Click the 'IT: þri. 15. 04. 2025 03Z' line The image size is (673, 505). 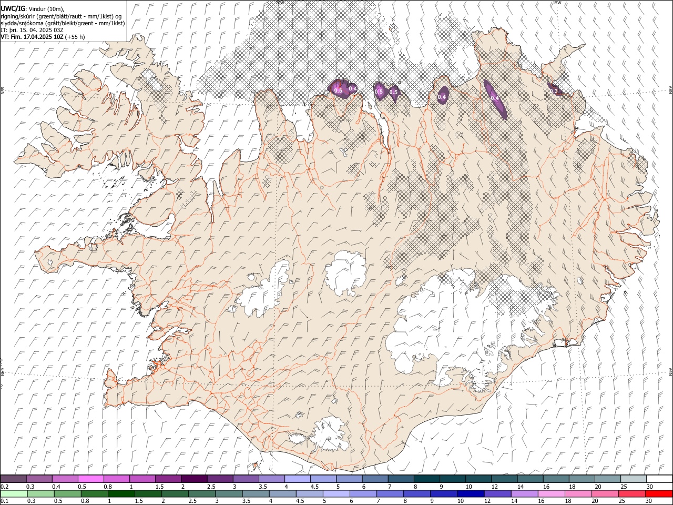32,30
